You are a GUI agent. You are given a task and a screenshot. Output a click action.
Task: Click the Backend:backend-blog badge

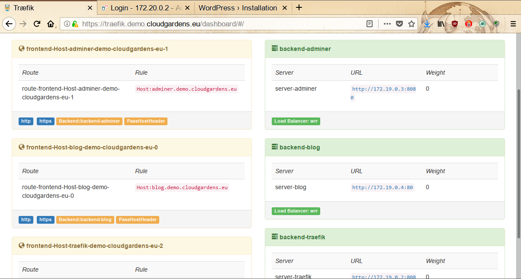[x=85, y=220]
